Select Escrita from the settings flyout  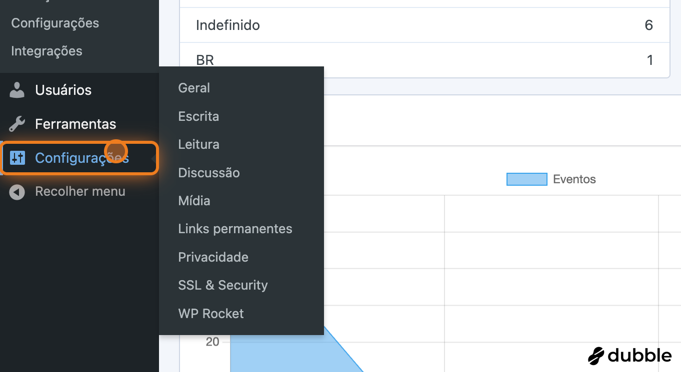pyautogui.click(x=198, y=116)
